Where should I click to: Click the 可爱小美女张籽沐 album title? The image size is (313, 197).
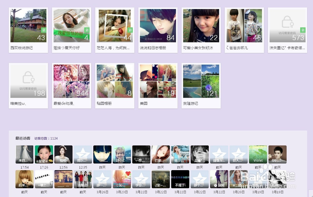198,48
